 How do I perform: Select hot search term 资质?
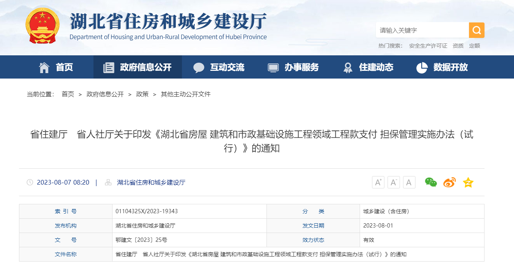pos(458,46)
